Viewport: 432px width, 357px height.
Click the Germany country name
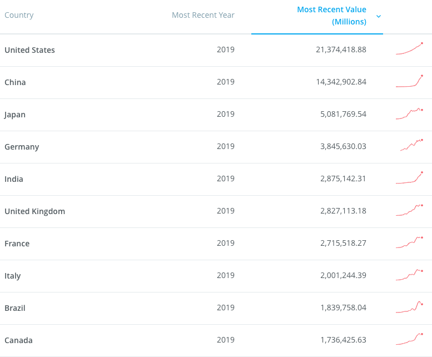pyautogui.click(x=22, y=147)
